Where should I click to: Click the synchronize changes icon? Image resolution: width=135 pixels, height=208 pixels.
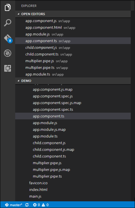[x=27, y=205]
